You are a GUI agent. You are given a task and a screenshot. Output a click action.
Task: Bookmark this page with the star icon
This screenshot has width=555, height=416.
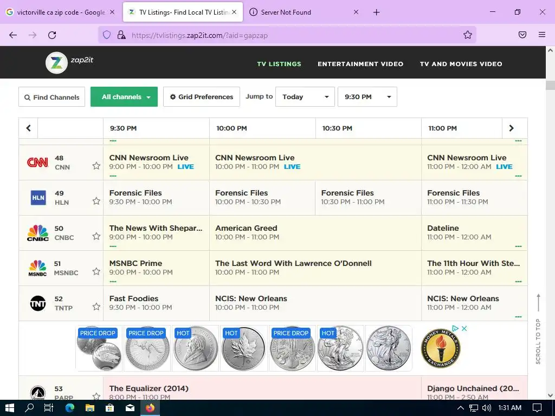point(468,35)
